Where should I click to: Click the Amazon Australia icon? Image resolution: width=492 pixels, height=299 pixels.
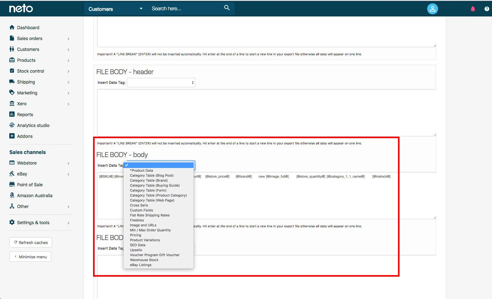click(x=12, y=195)
